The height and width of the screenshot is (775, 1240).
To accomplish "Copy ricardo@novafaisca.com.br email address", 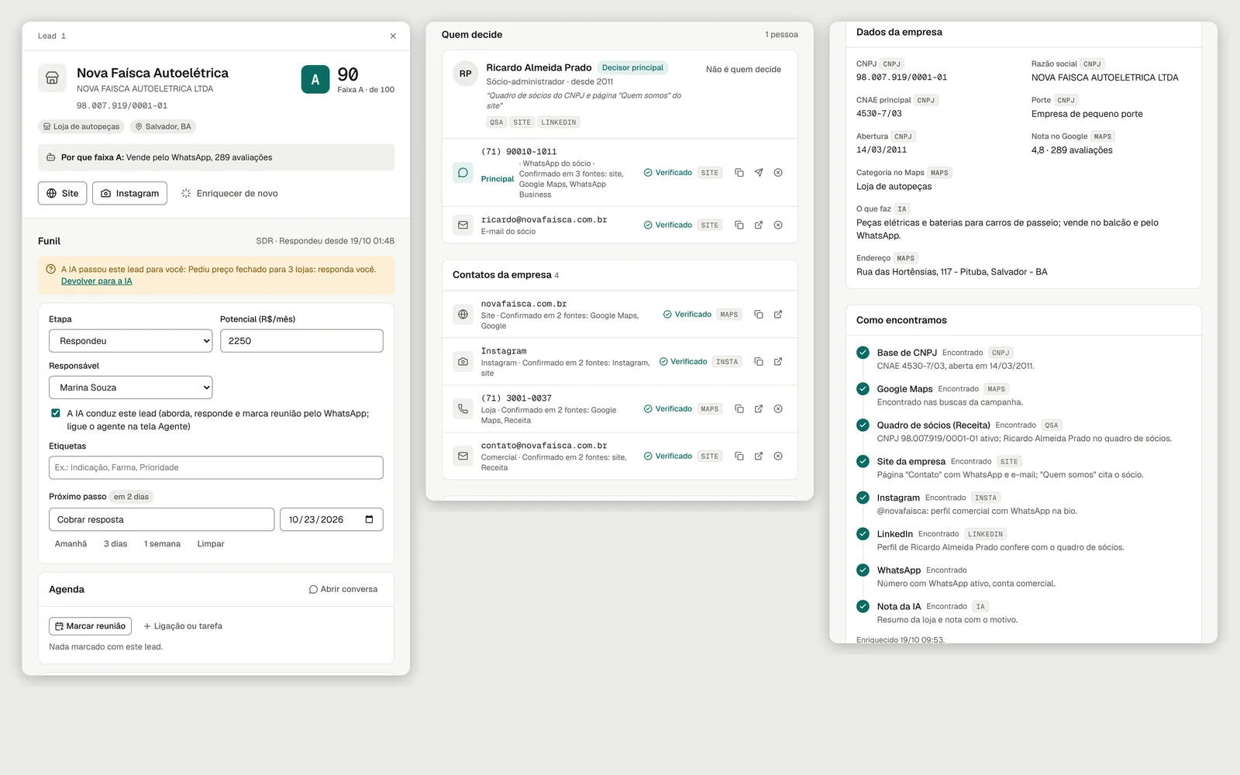I will (739, 225).
